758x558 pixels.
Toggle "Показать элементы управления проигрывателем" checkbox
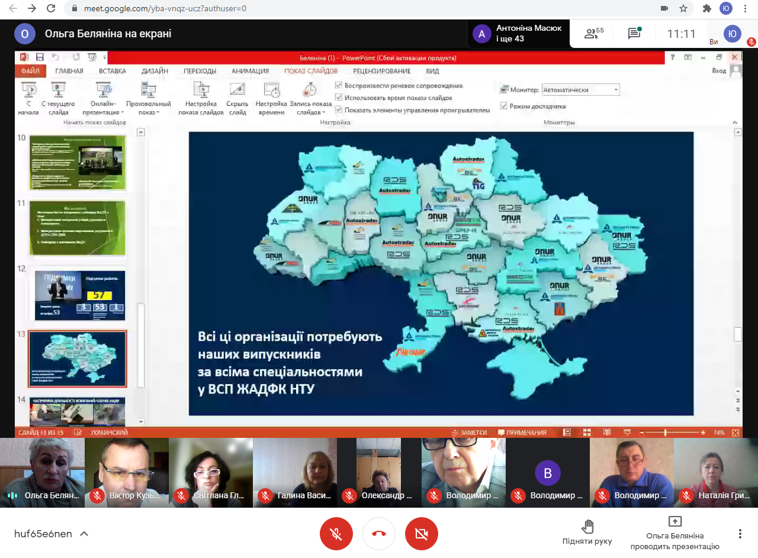click(339, 110)
